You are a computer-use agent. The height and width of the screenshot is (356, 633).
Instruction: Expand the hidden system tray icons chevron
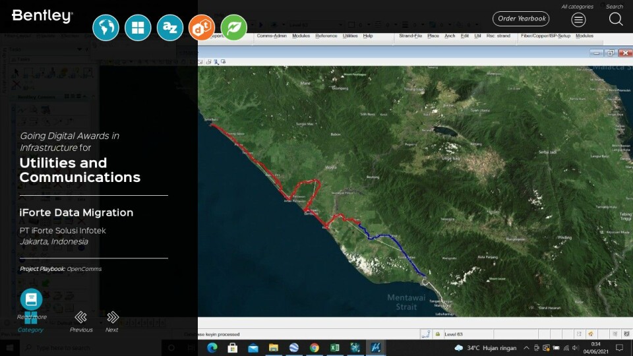(526, 348)
